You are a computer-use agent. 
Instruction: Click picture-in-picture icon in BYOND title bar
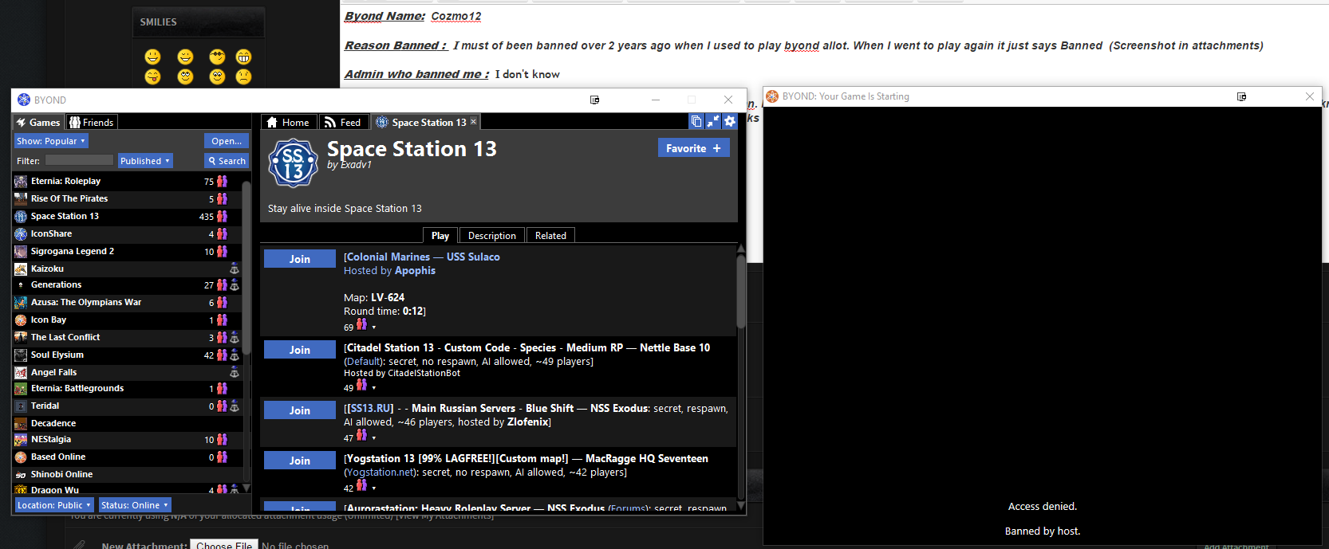tap(594, 100)
